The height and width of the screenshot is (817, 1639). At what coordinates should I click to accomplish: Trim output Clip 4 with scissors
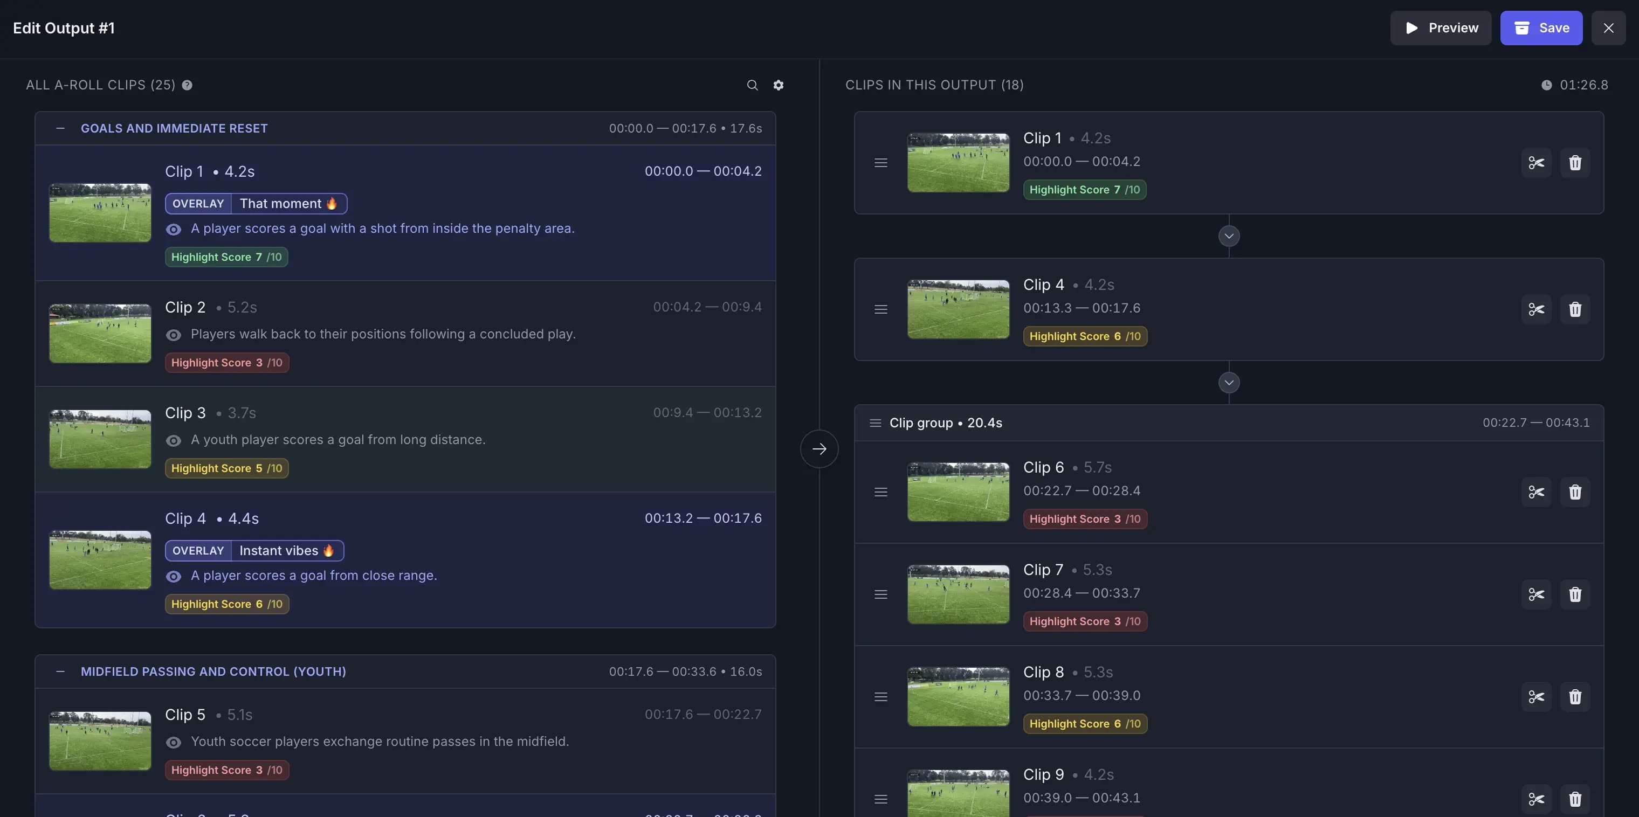(x=1536, y=310)
